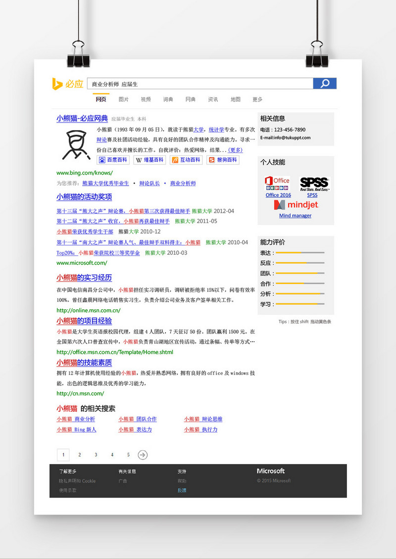Open related search 小熊猫 Bing 新人

(76, 429)
